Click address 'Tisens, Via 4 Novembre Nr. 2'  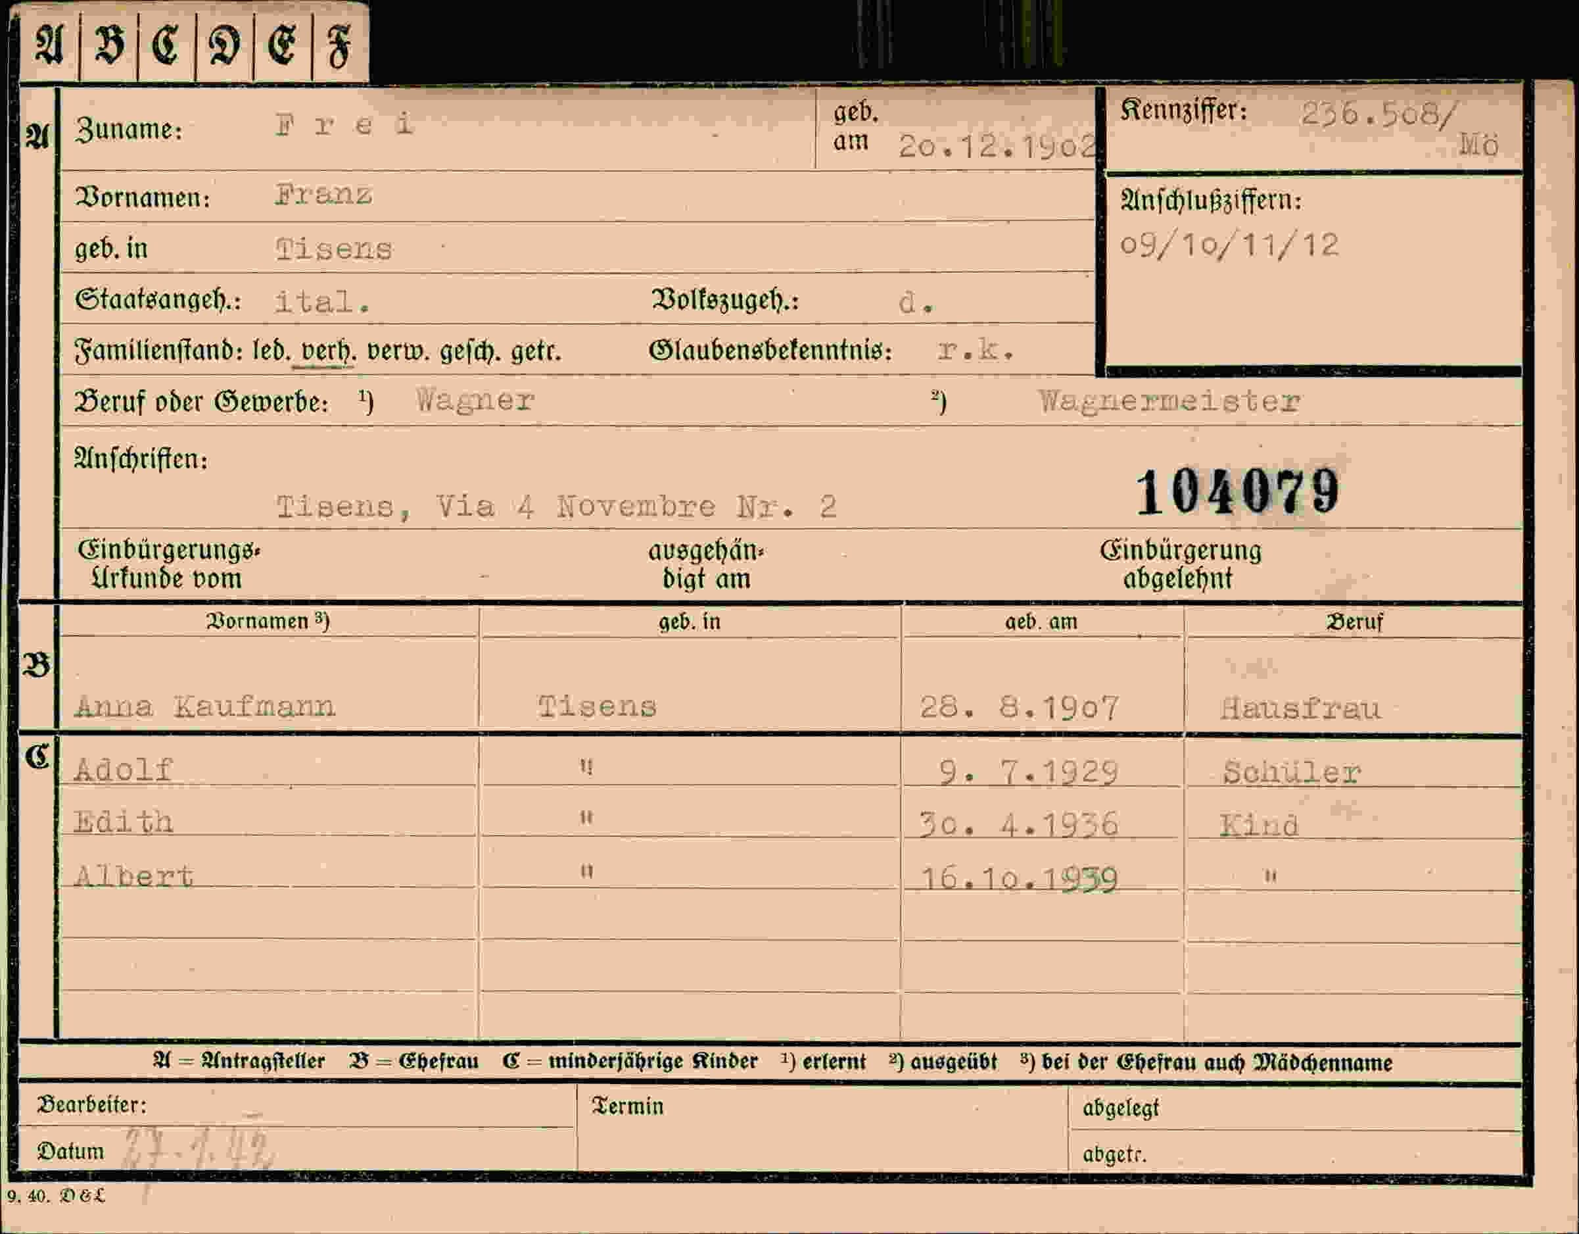(x=556, y=506)
